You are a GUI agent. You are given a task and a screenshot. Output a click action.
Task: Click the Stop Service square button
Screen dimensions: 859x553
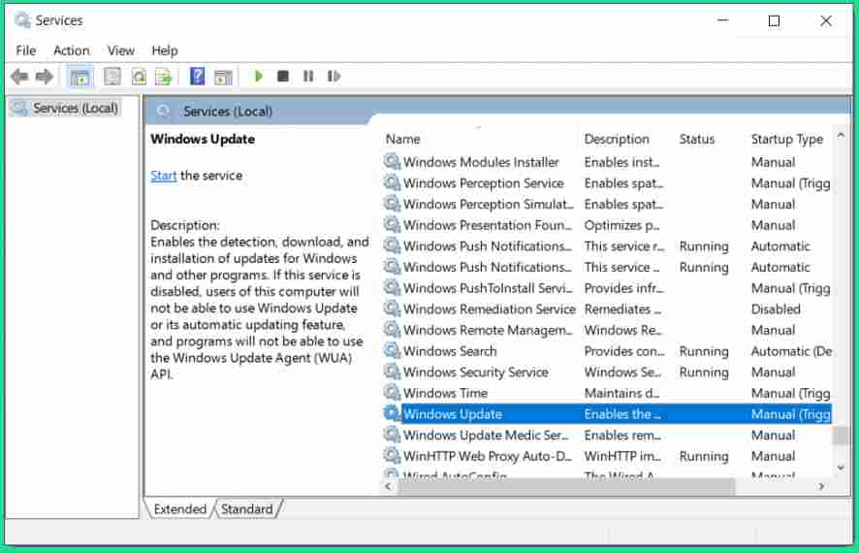click(x=283, y=77)
